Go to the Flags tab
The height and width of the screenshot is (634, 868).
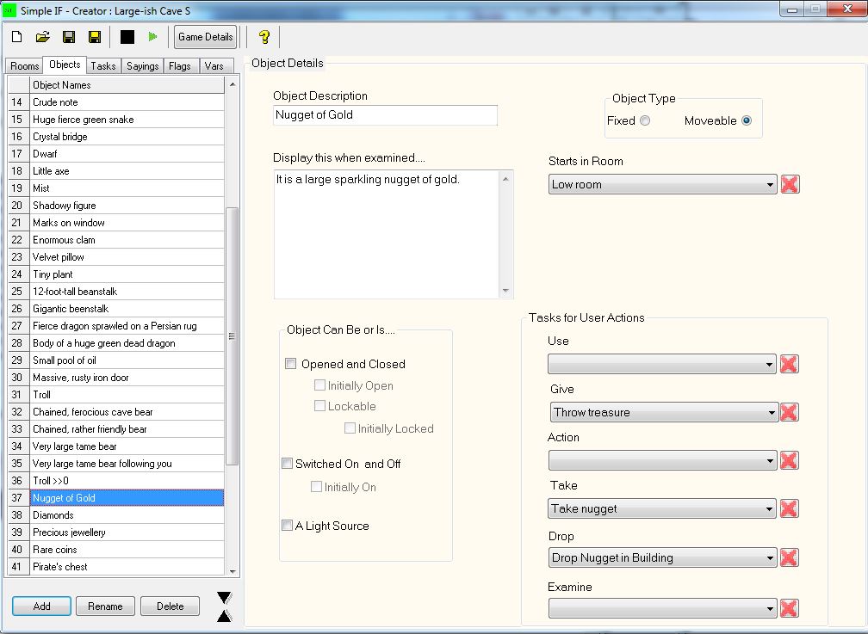[x=180, y=66]
